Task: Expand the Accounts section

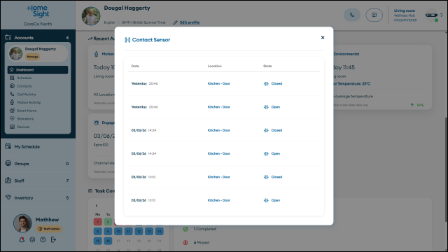Action: [38, 37]
